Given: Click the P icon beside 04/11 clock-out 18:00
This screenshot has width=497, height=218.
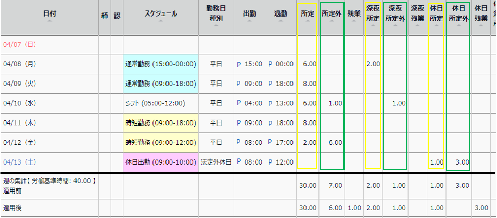Looking at the screenshot, I should pos(270,123).
